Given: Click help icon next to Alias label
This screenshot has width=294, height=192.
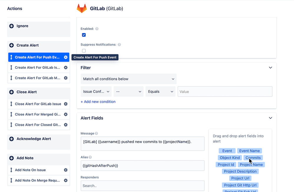Looking at the screenshot, I should (90, 157).
